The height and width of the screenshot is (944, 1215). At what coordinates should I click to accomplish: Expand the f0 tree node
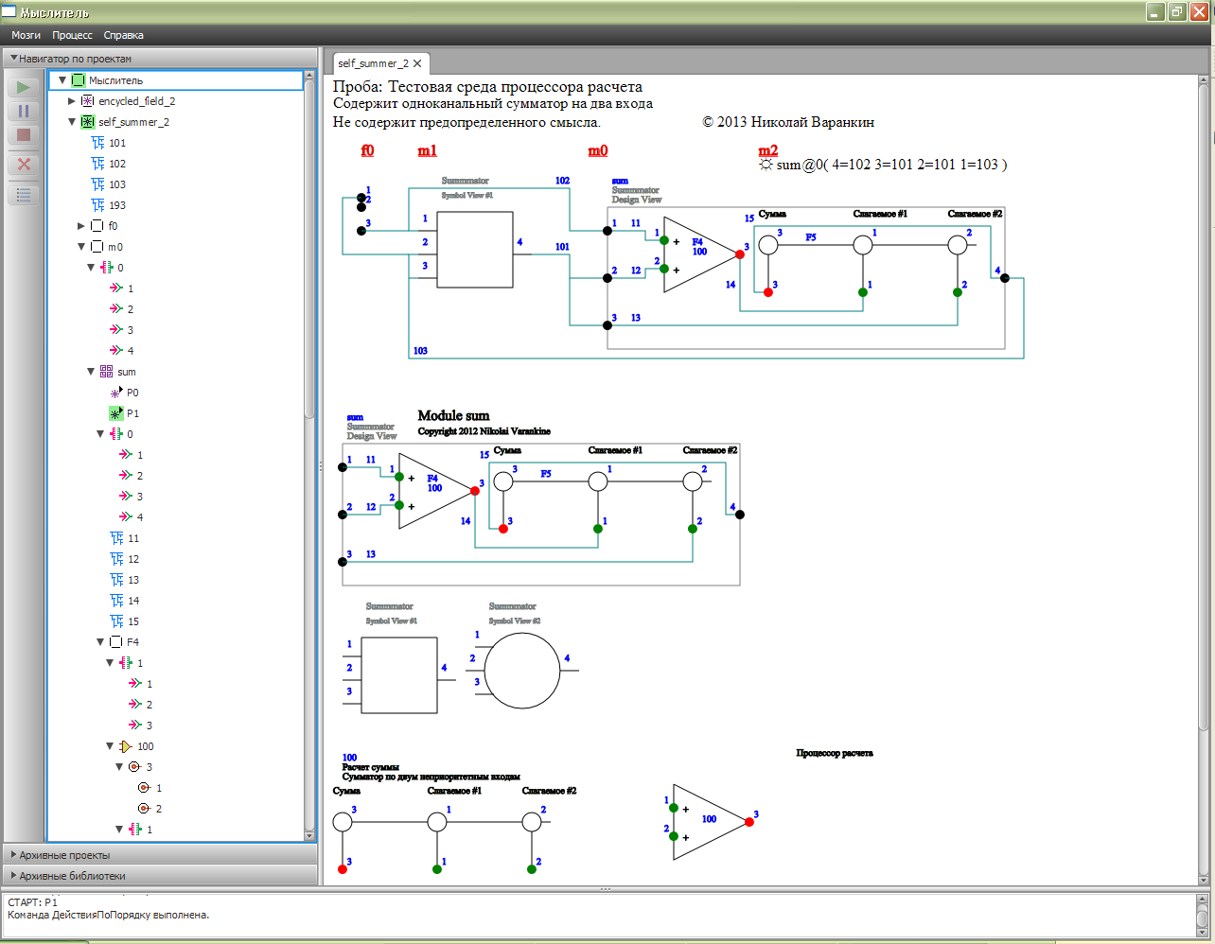pyautogui.click(x=81, y=226)
